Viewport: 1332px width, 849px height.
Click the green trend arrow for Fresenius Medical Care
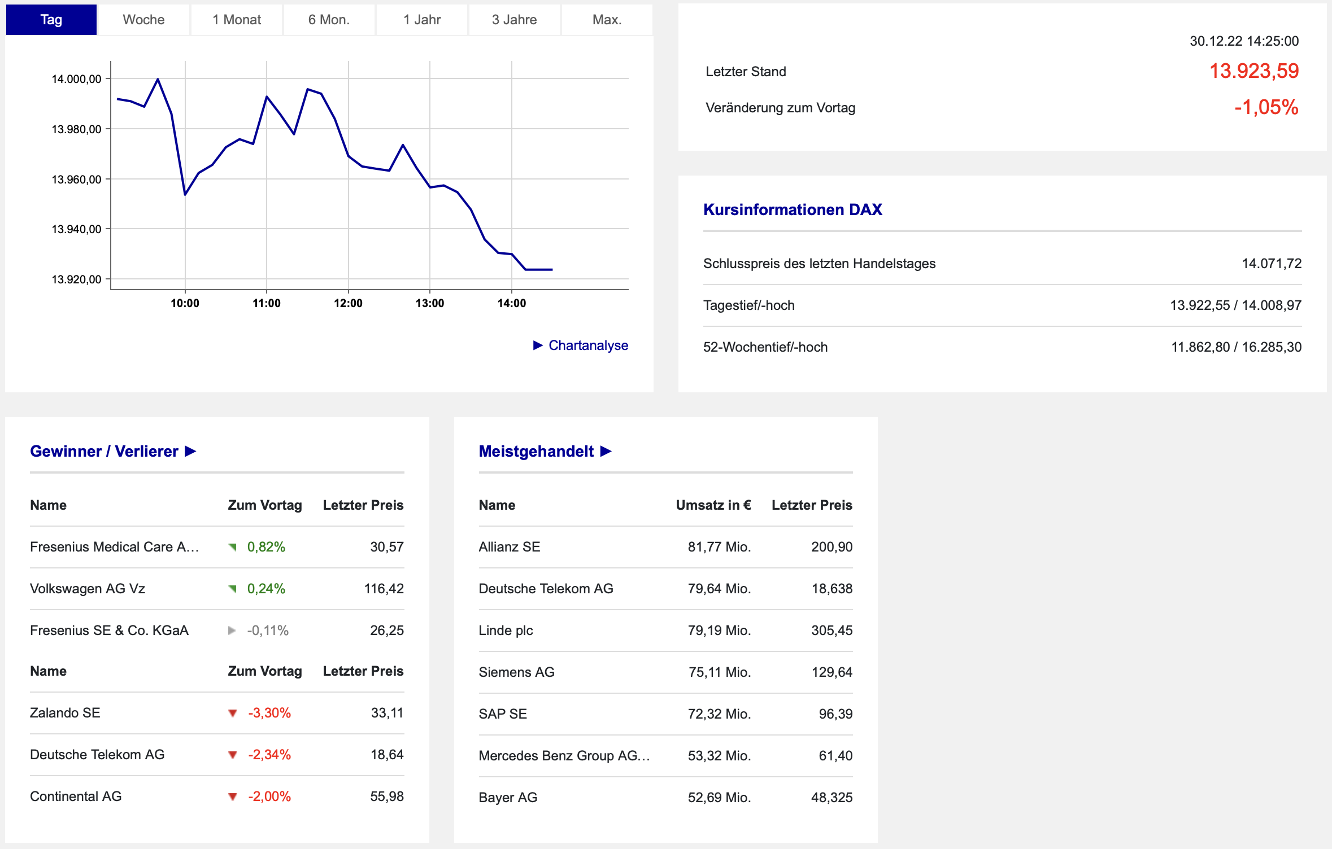[232, 547]
